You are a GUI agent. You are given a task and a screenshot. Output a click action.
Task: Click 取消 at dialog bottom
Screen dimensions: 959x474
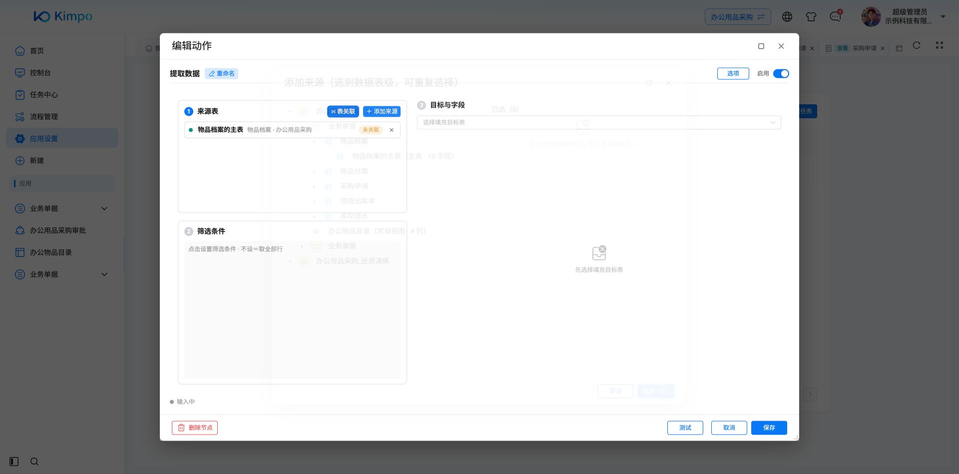[729, 428]
